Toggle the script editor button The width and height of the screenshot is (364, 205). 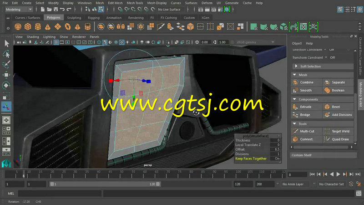tap(359, 193)
